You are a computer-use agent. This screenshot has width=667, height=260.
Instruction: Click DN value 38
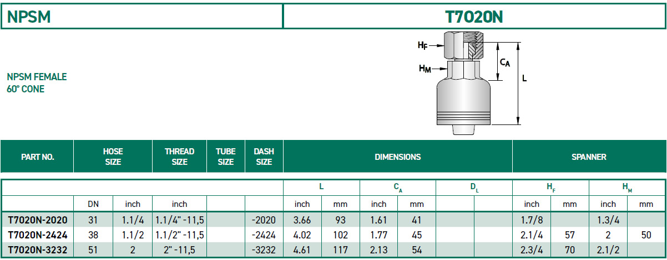(x=93, y=235)
